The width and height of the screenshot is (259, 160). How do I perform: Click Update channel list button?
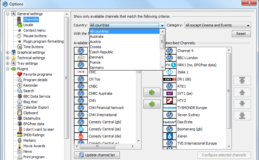tap(97, 155)
